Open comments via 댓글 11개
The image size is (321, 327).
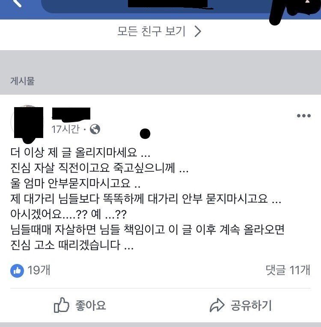[288, 270]
